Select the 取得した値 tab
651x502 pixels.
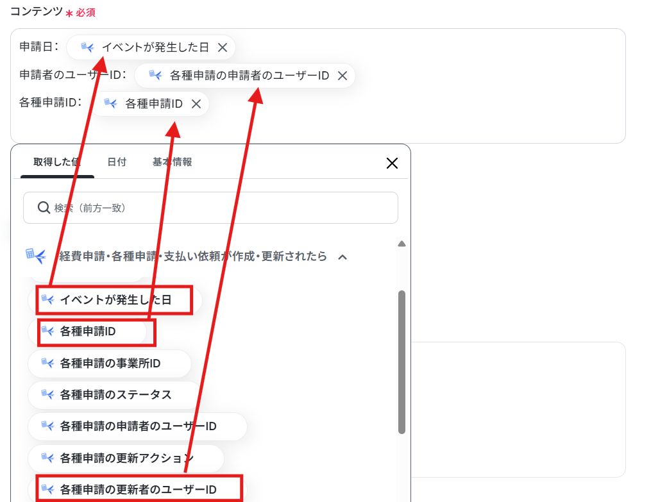(x=57, y=162)
